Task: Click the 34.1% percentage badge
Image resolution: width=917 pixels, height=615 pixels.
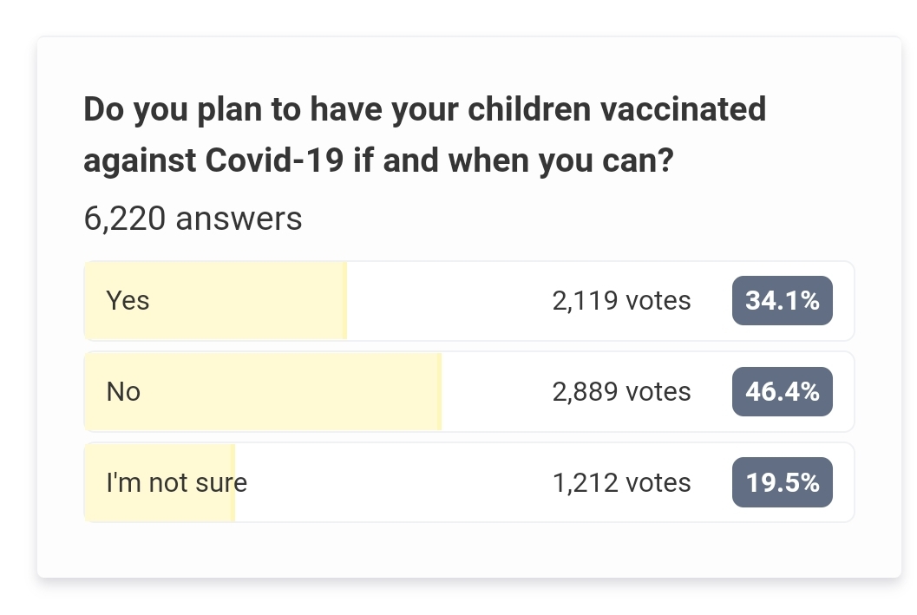Action: 782,300
